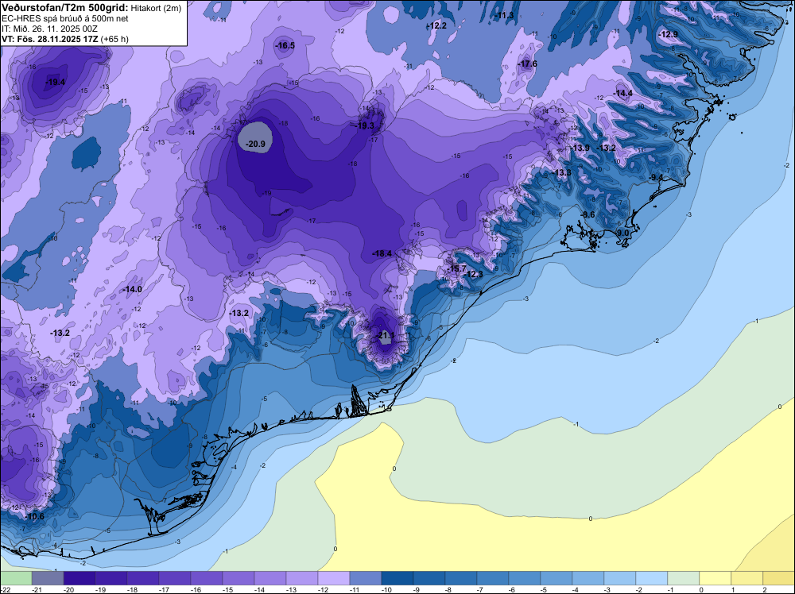Click the -19.3 value label
The width and height of the screenshot is (795, 594).
tap(365, 125)
